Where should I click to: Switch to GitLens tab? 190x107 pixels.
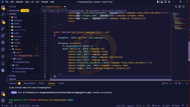[61, 83]
